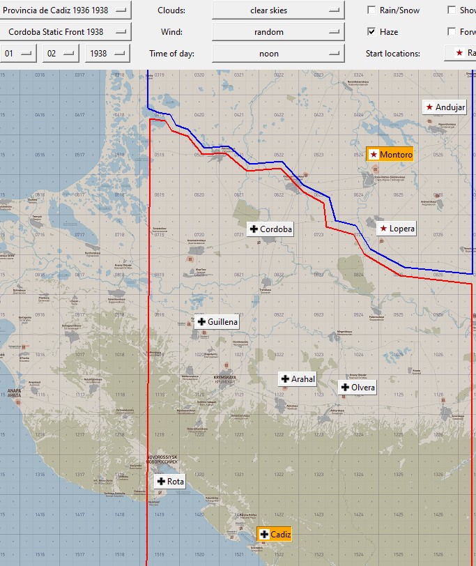Open the Time of day dropdown
The image size is (476, 566).
278,54
